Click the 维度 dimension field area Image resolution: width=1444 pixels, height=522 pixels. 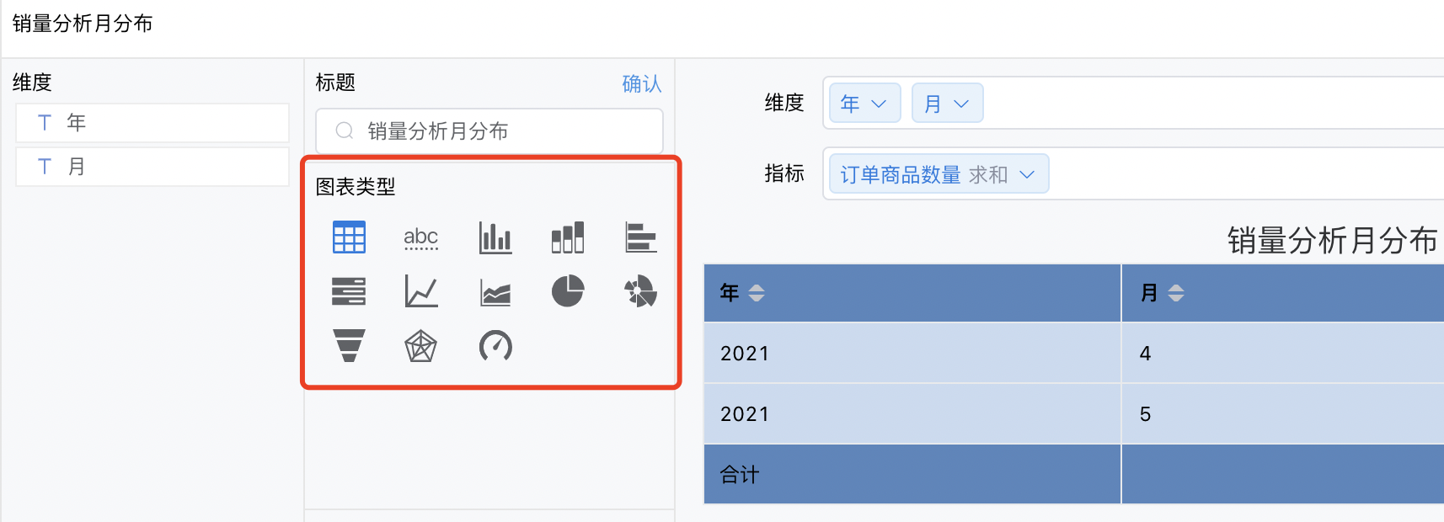pyautogui.click(x=1133, y=103)
